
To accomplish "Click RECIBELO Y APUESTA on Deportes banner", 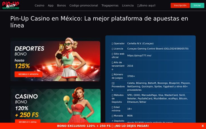I will [x=29, y=74].
